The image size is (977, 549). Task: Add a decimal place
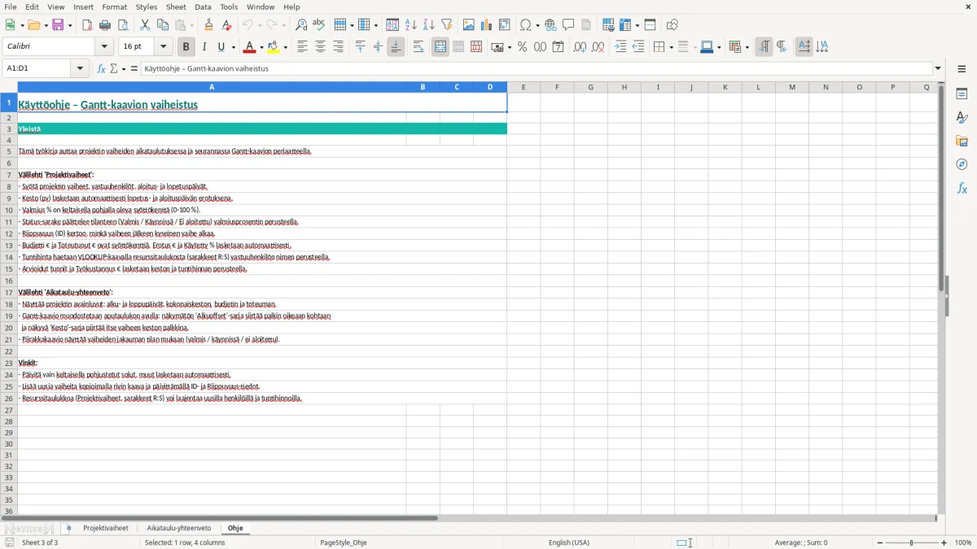point(580,47)
